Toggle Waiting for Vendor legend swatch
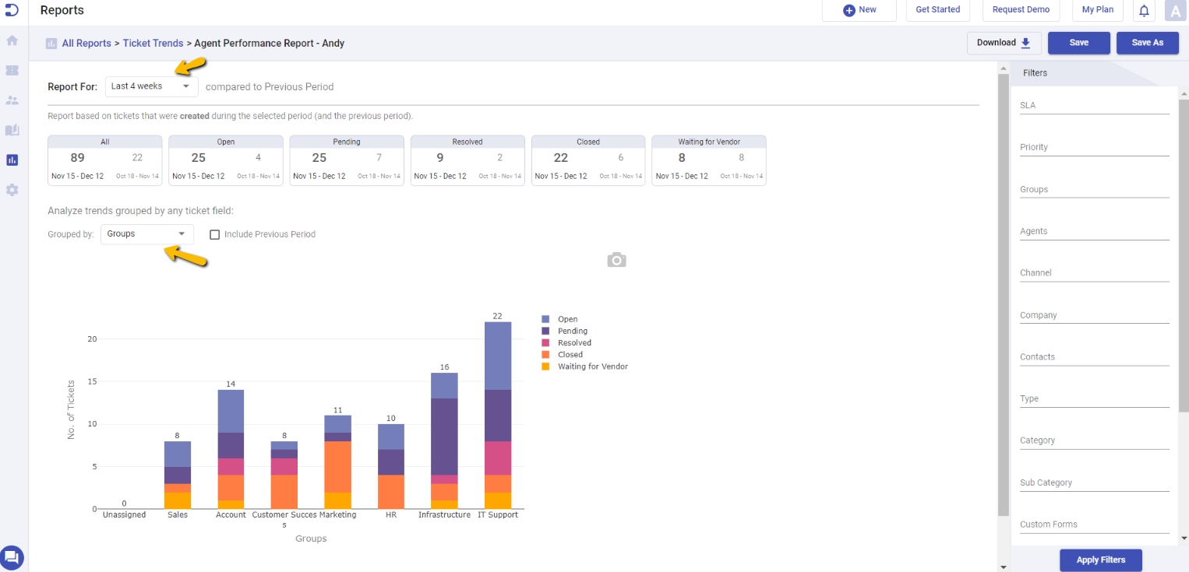This screenshot has height=572, width=1189. 545,367
